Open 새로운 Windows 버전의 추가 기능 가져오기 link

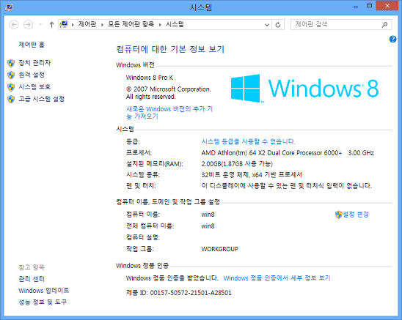coord(169,113)
